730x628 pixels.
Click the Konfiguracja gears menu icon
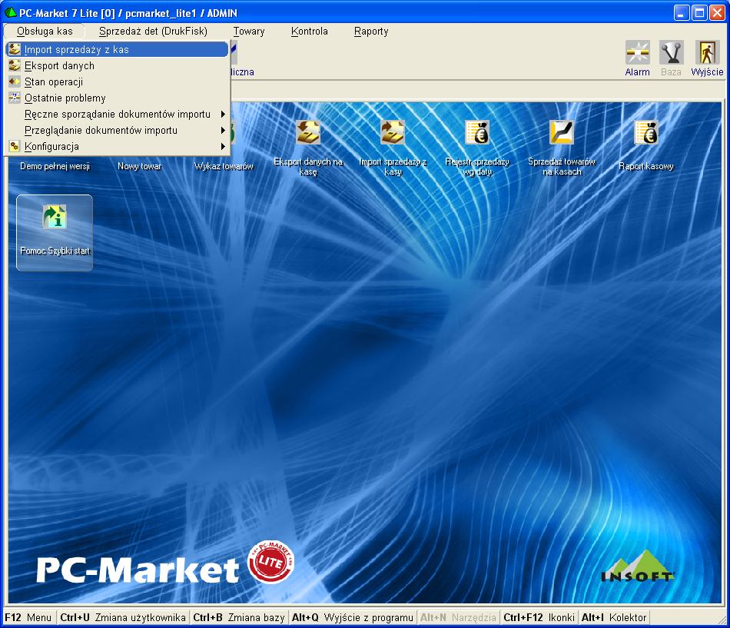click(x=15, y=146)
